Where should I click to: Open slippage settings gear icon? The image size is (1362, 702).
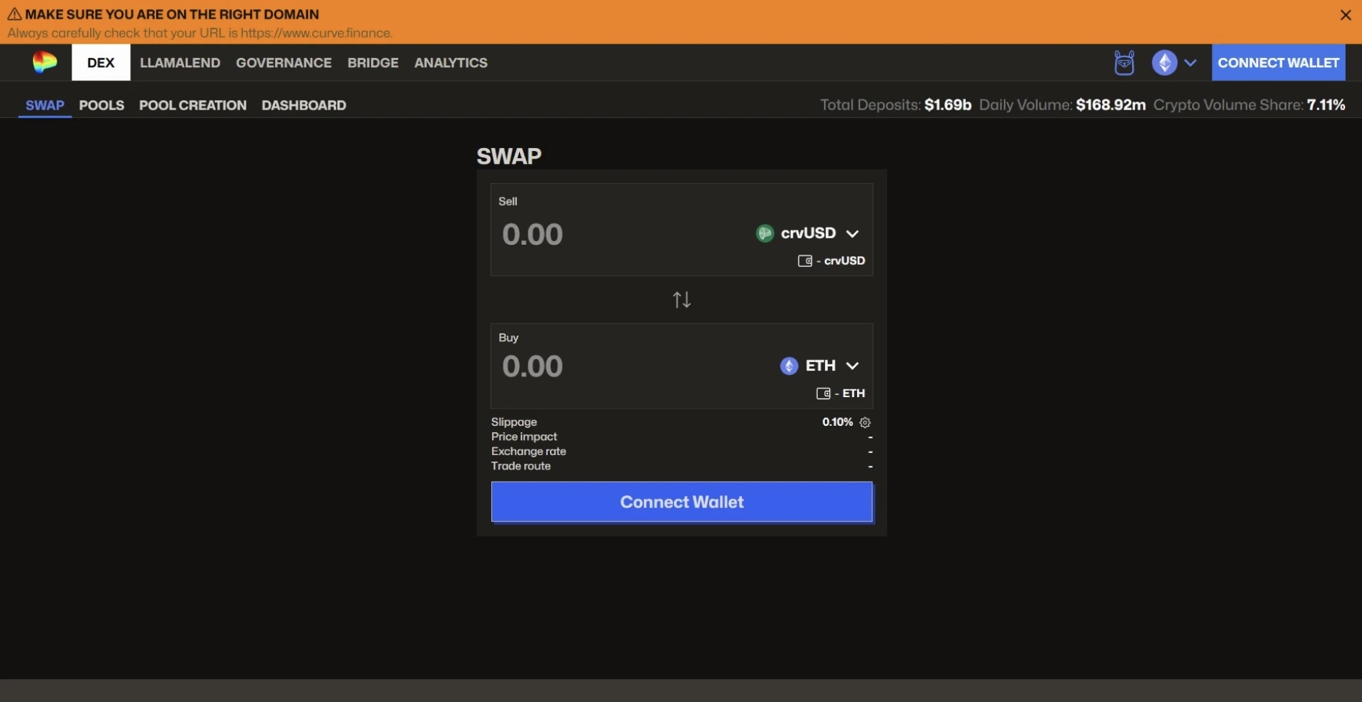pyautogui.click(x=865, y=422)
